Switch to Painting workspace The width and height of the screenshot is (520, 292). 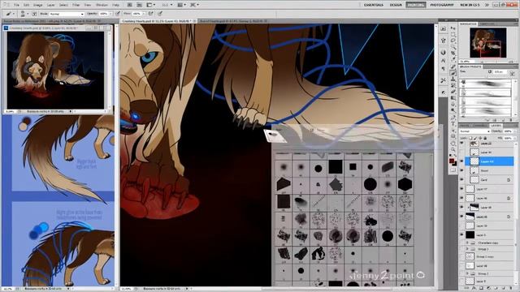(x=415, y=5)
